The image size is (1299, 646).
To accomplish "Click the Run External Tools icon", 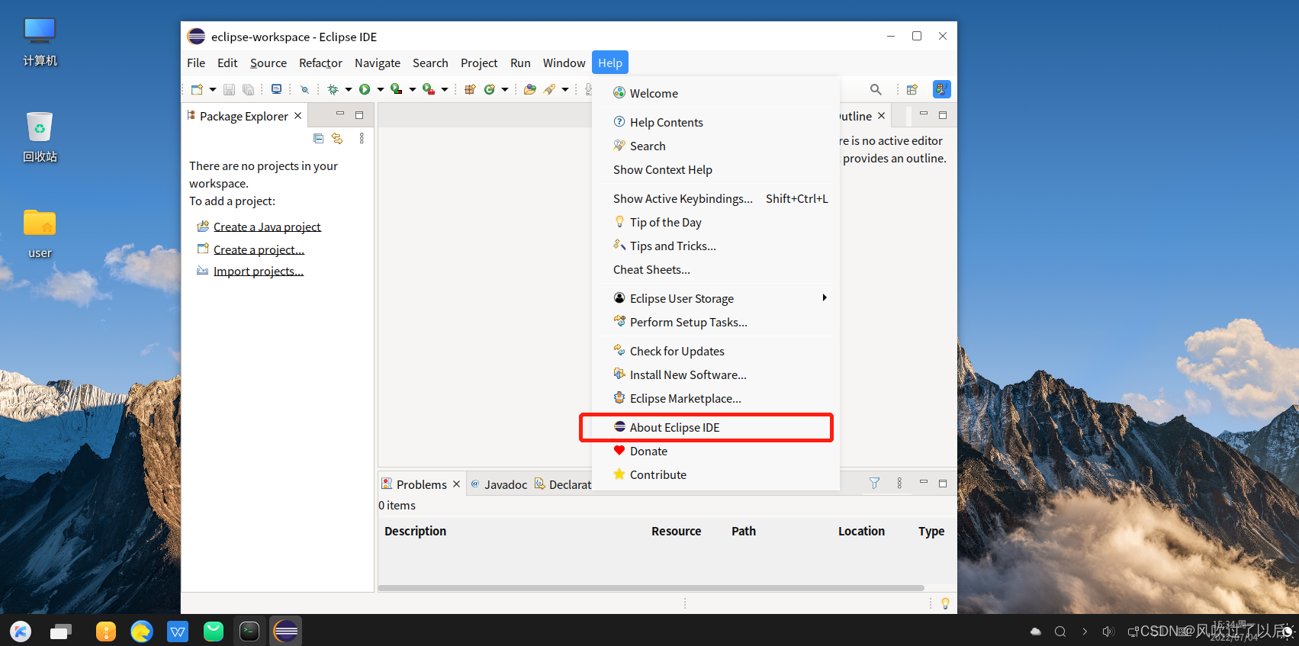I will click(429, 89).
